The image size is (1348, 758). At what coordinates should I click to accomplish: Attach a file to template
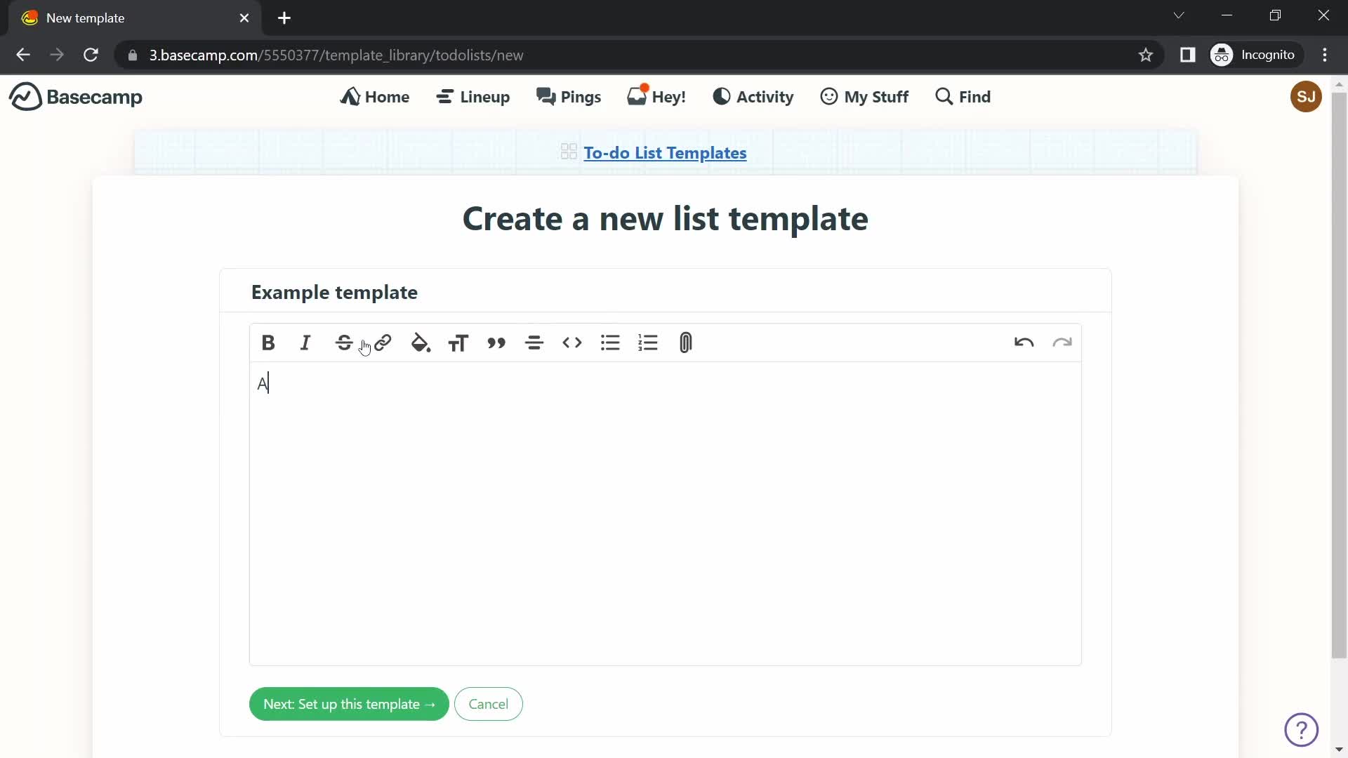click(x=687, y=343)
